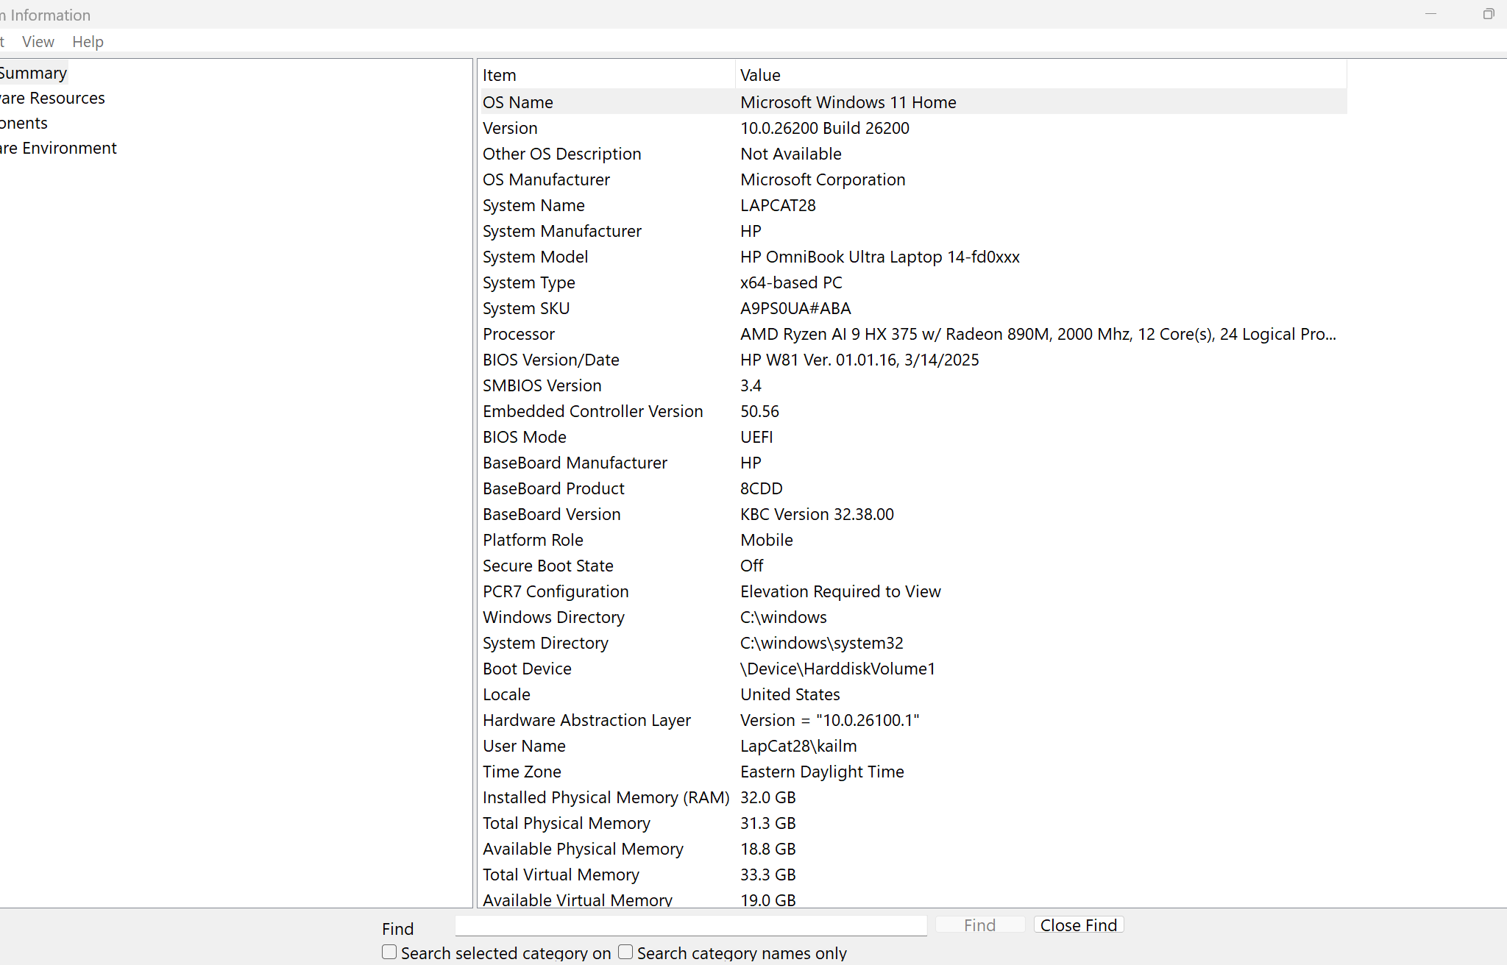Viewport: 1507px width, 965px height.
Task: Minimize the System Information window
Action: point(1430,14)
